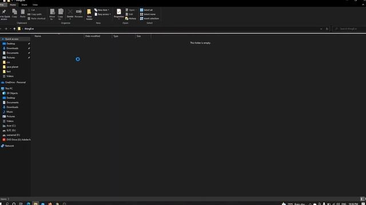This screenshot has width=366, height=205.
Task: Go up one folder level with the Up arrow
Action: tap(14, 29)
